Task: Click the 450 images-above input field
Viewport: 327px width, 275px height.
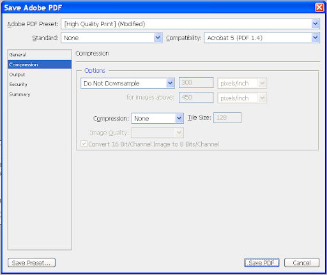Action: pos(196,98)
